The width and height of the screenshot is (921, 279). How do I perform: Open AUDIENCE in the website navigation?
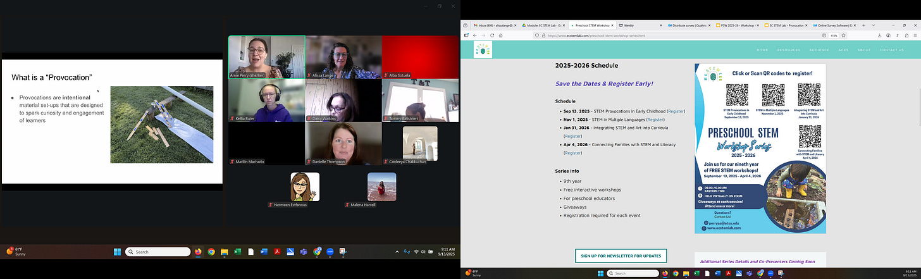coord(819,50)
